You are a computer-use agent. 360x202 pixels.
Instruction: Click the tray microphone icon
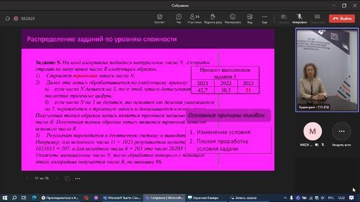291,198
